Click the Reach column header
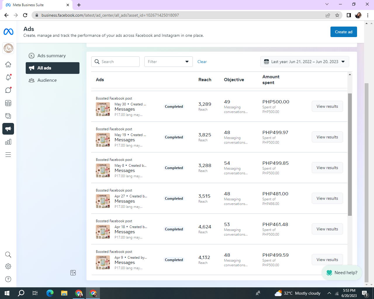 pyautogui.click(x=205, y=80)
